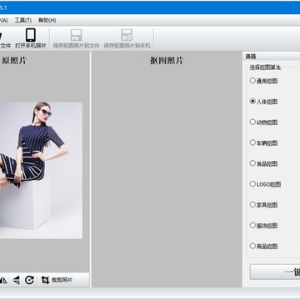Select the LOGO抠图 radio option
The height and width of the screenshot is (300, 300).
(265, 184)
